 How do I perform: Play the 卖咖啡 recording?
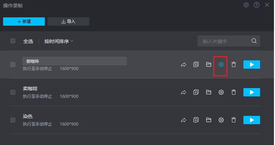click(x=252, y=92)
